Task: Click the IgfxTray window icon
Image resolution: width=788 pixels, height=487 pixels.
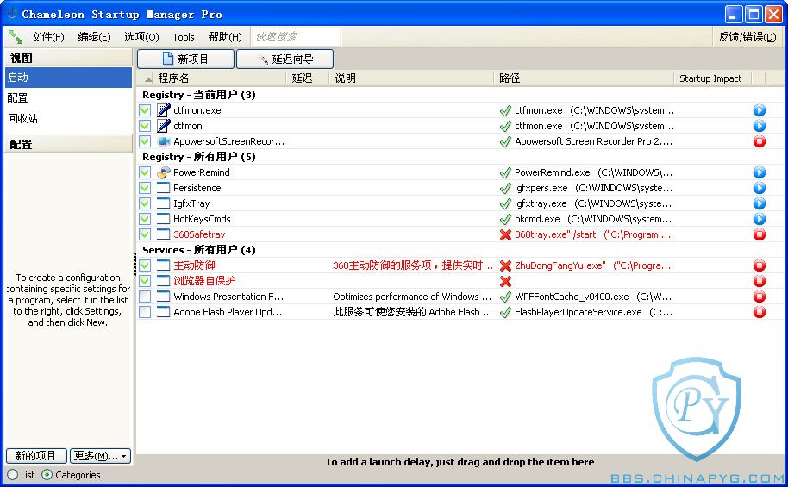Action: [163, 203]
